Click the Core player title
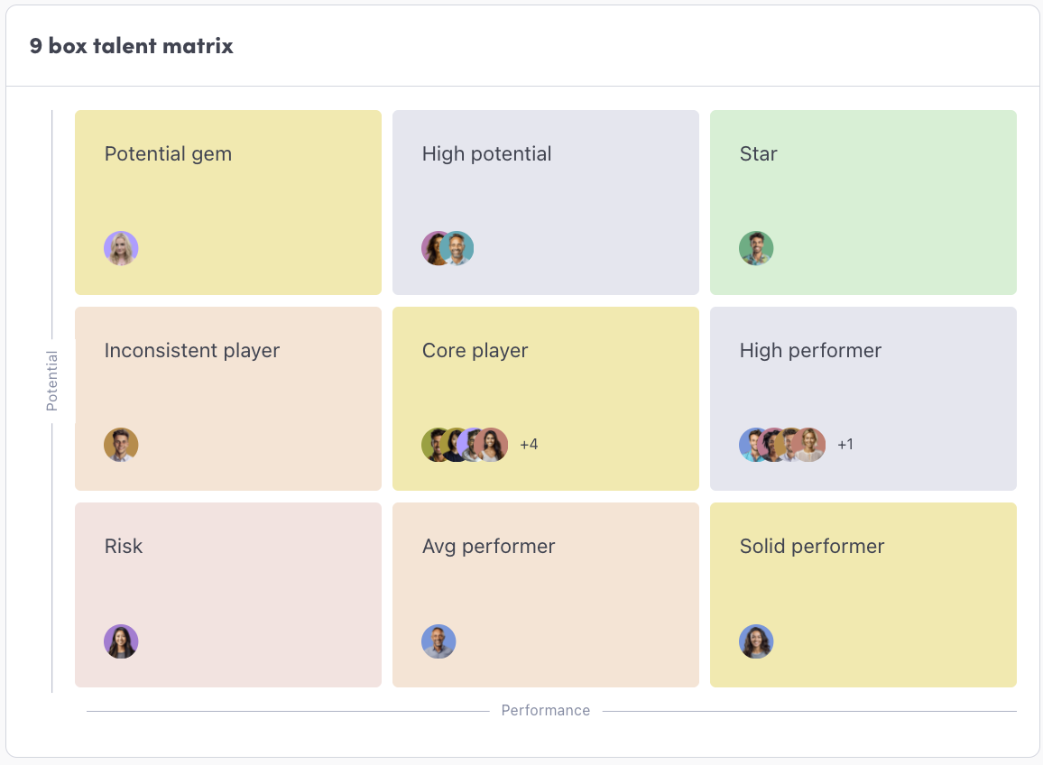The height and width of the screenshot is (765, 1043). (475, 350)
